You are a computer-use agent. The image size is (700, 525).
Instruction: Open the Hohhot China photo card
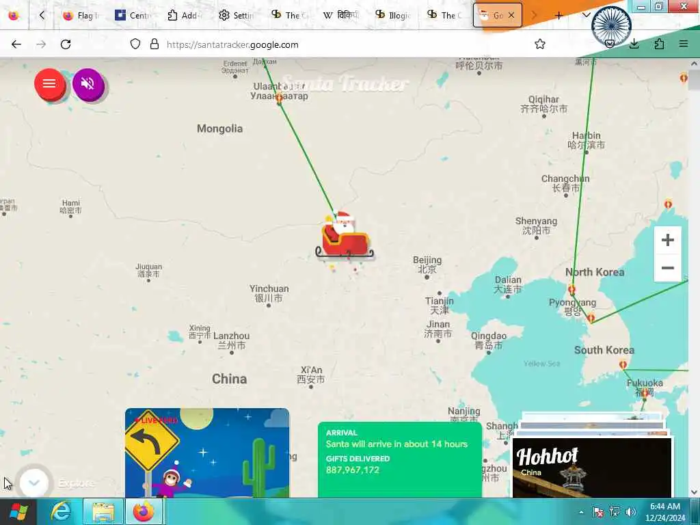point(592,468)
